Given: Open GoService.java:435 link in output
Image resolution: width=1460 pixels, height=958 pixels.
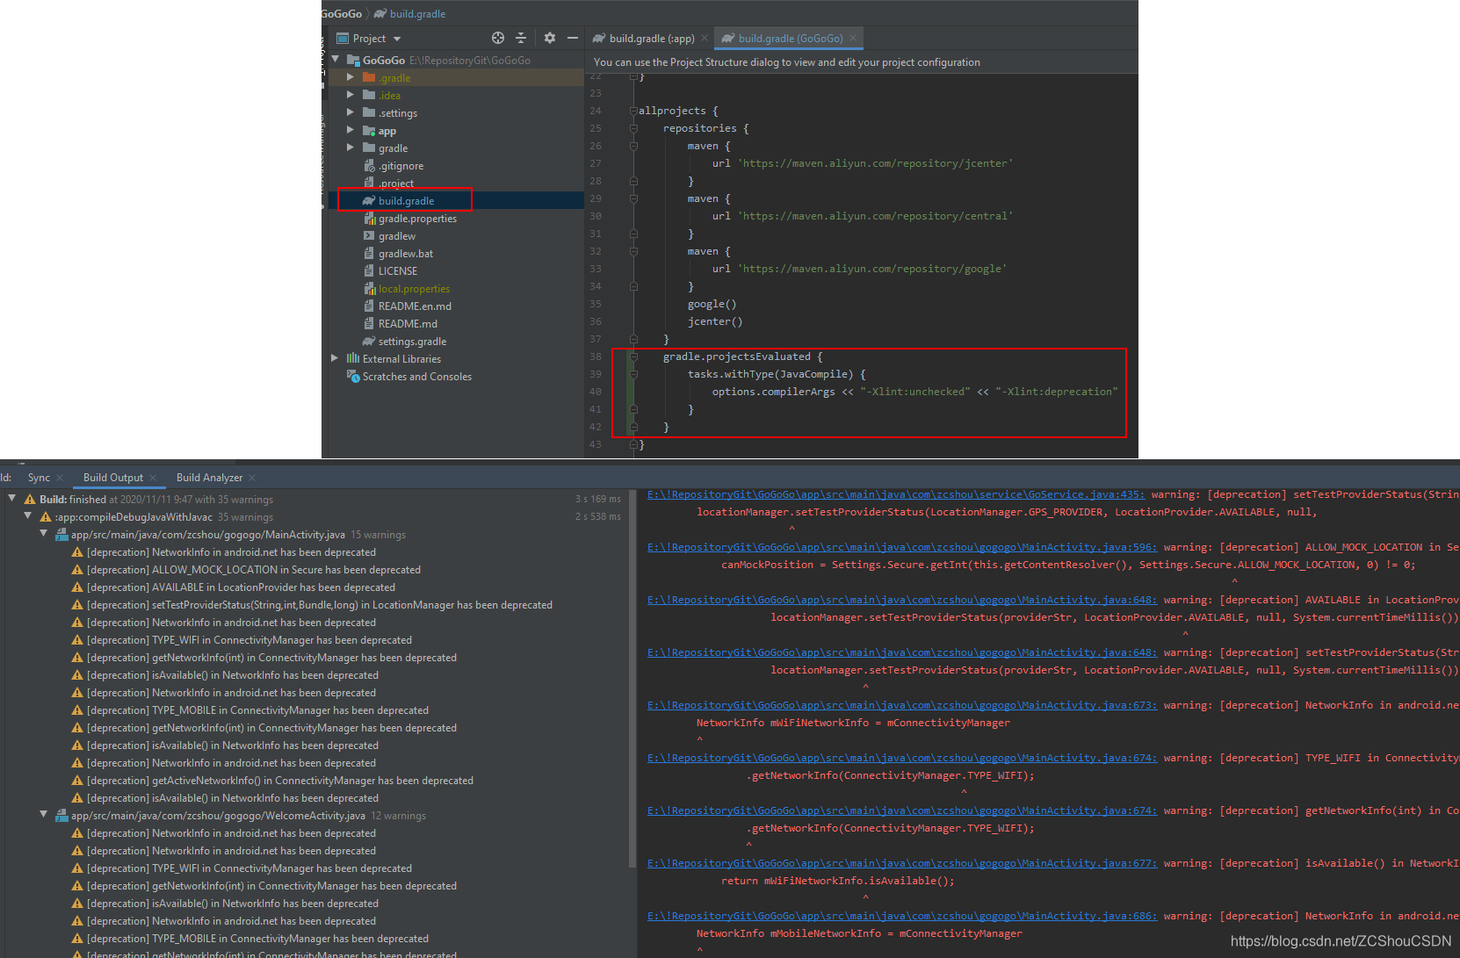Looking at the screenshot, I should (x=896, y=495).
